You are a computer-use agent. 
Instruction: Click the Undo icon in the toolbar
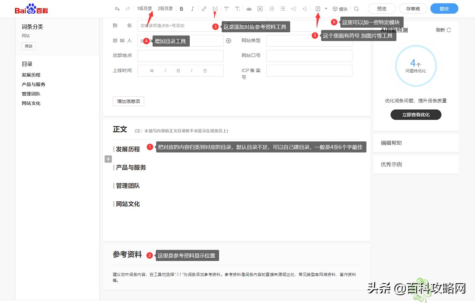click(117, 8)
